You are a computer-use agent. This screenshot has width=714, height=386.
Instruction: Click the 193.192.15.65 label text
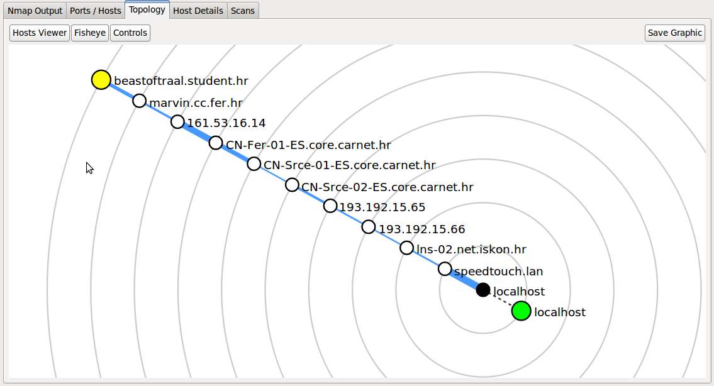[382, 207]
